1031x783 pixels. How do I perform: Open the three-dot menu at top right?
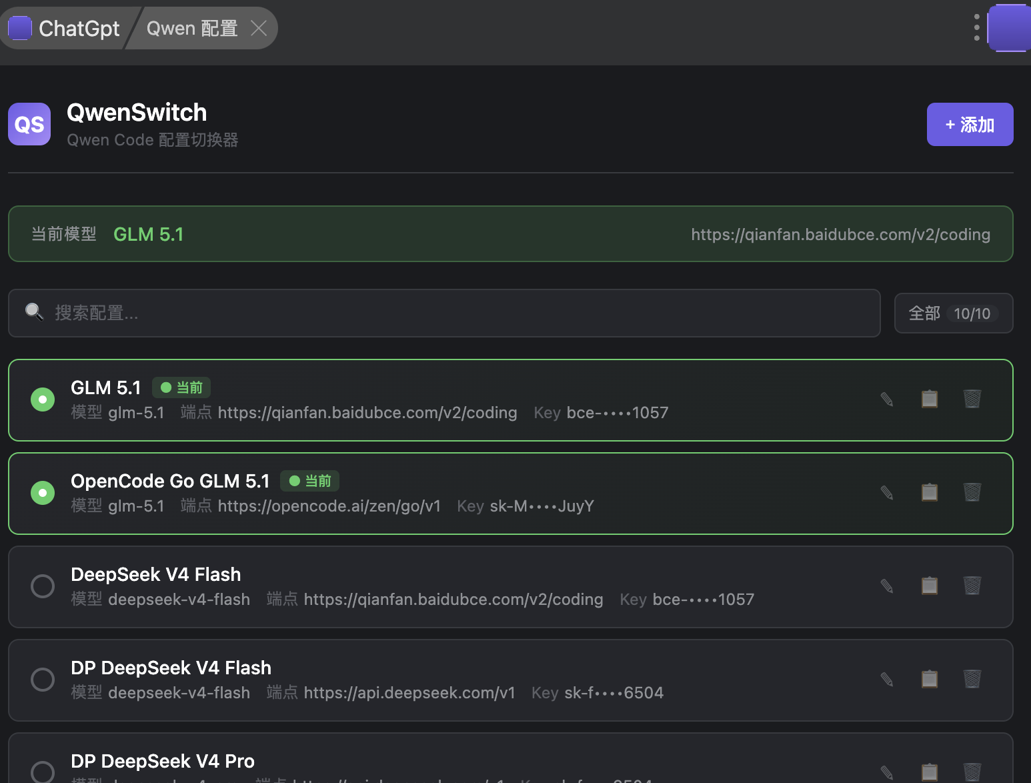tap(977, 28)
